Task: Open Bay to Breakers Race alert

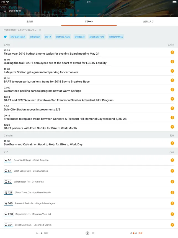Action: (x=47, y=82)
